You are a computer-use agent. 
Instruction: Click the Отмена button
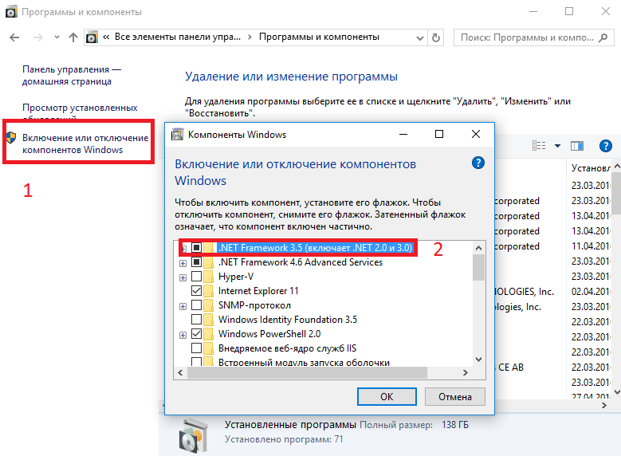pos(454,396)
